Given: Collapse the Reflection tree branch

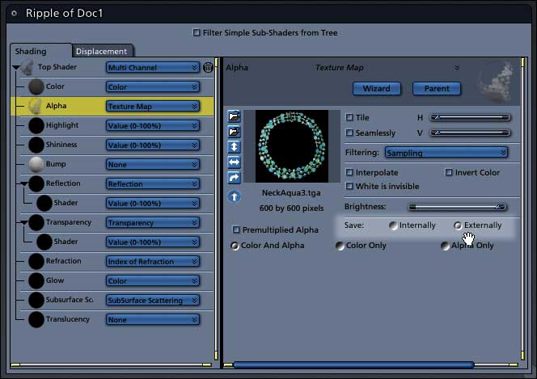Looking at the screenshot, I should pos(24,184).
